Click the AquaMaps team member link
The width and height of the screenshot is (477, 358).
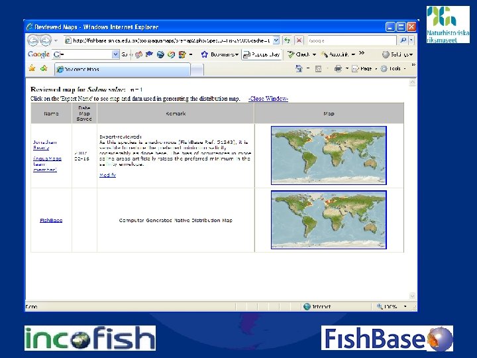coord(47,164)
